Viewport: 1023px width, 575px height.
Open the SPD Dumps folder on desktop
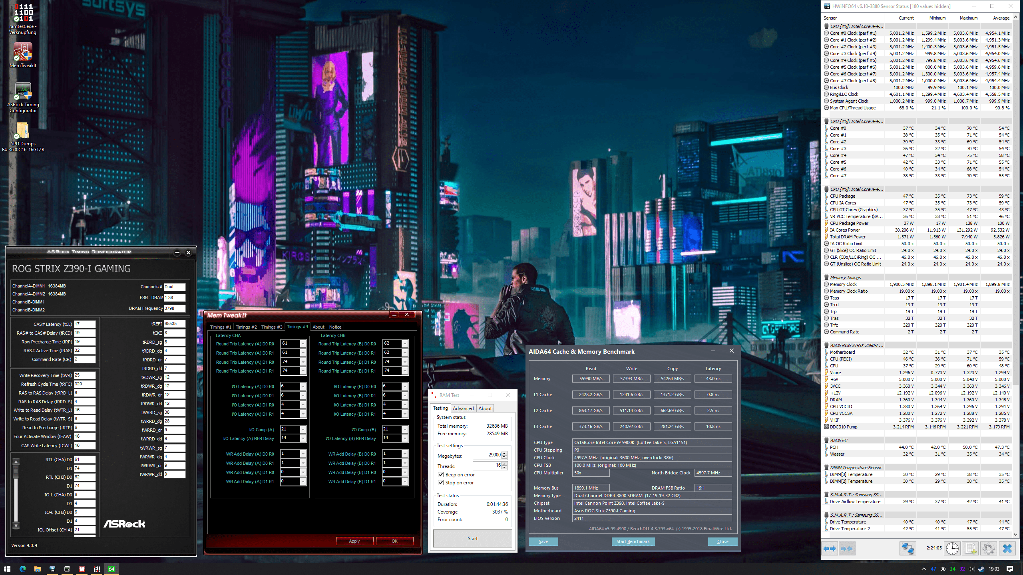point(23,137)
